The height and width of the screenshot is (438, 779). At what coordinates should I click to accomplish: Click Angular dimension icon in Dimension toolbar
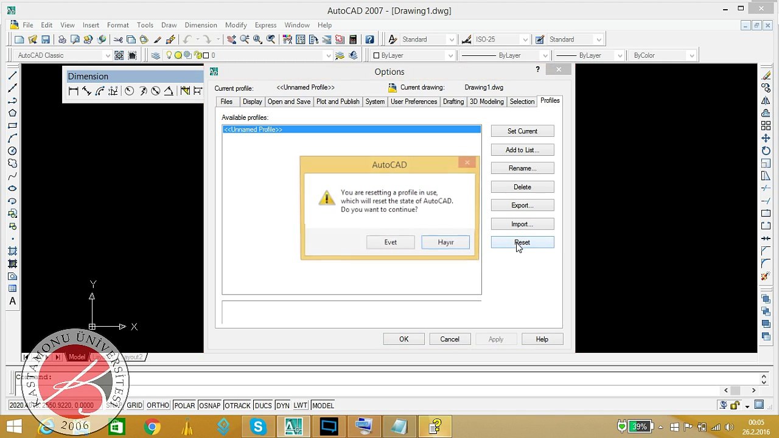pos(169,91)
